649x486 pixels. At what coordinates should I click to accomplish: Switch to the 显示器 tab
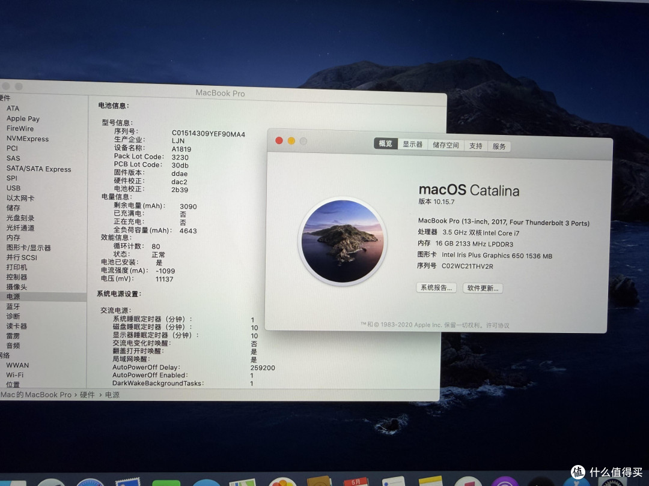[x=413, y=144]
